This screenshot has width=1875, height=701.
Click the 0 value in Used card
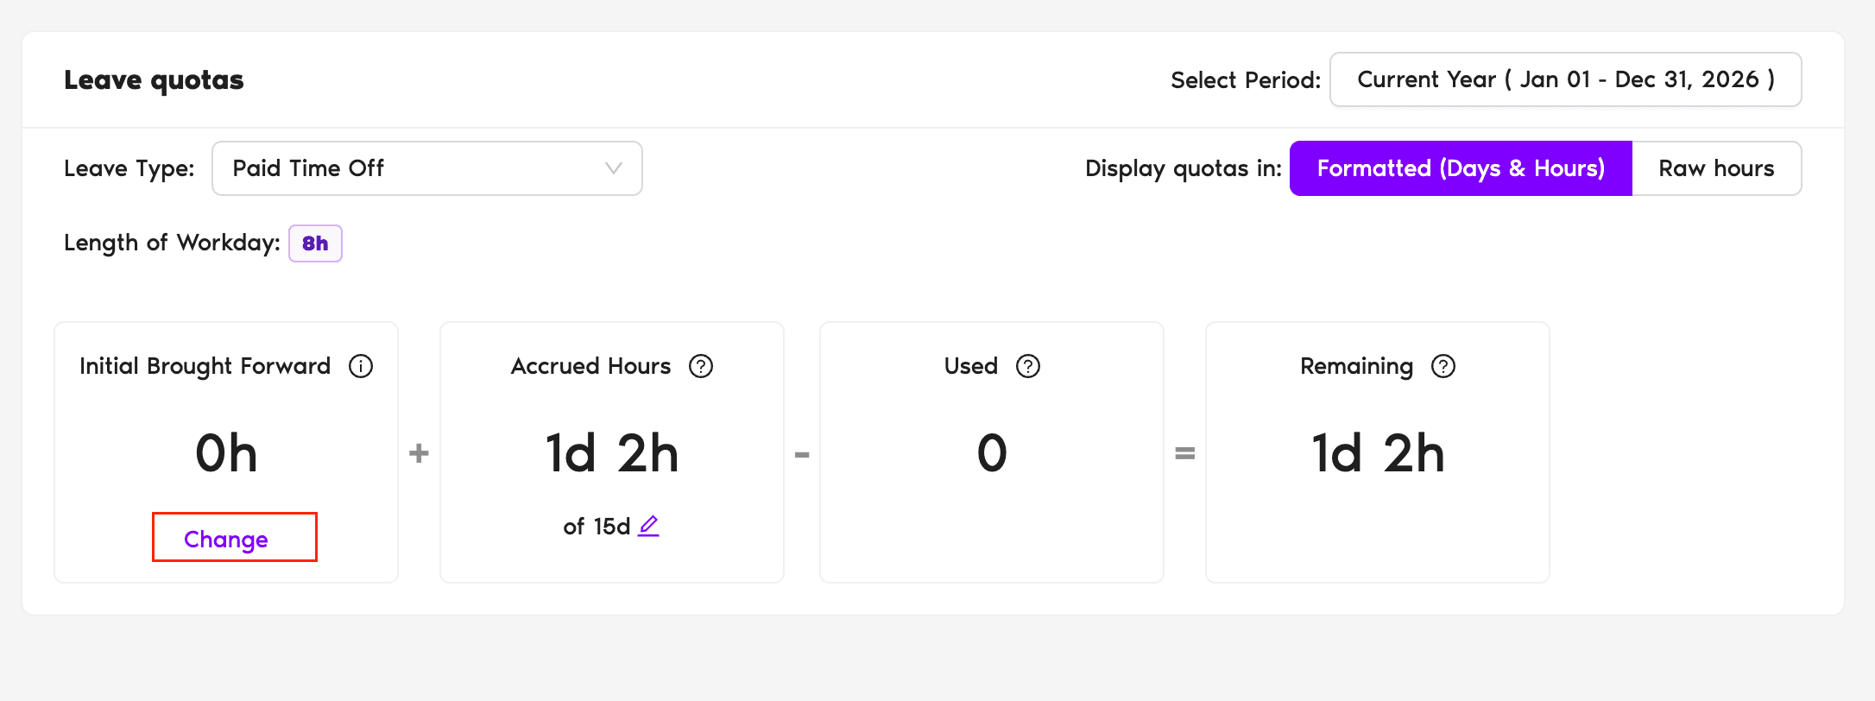pyautogui.click(x=992, y=453)
